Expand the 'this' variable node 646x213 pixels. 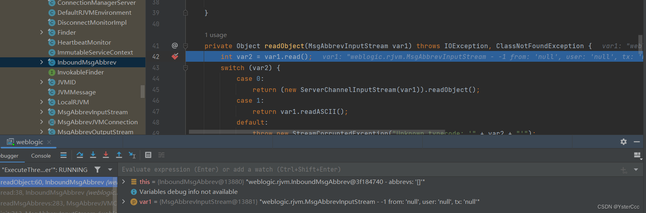123,182
